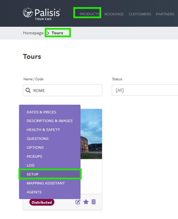Viewport: 178px width, 219px height.
Task: Click the Tours page heading
Action: click(32, 56)
